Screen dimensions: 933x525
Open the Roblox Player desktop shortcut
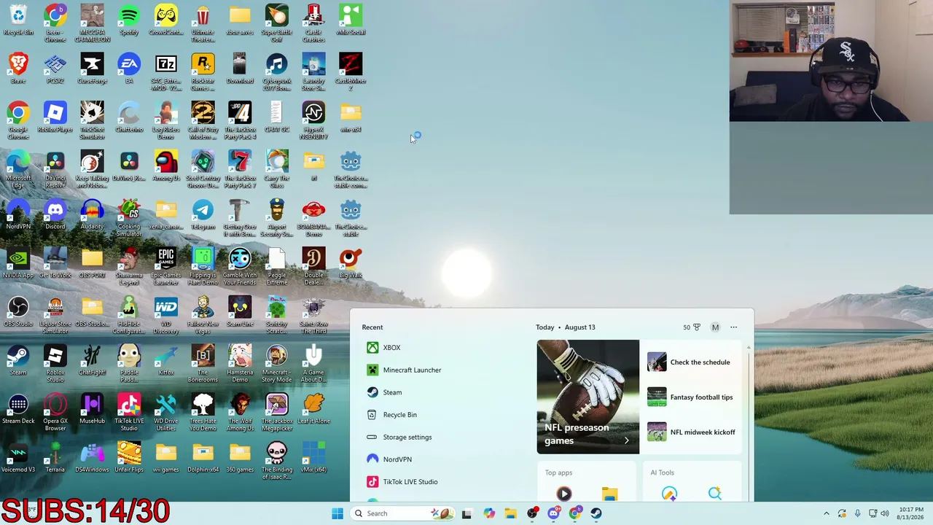point(55,118)
